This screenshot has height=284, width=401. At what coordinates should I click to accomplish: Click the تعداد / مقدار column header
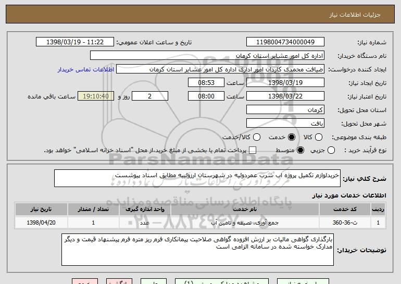coord(93,209)
